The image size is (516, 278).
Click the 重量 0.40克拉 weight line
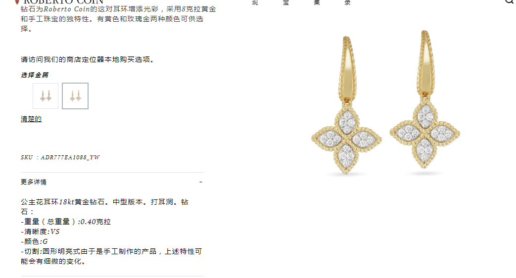point(66,222)
